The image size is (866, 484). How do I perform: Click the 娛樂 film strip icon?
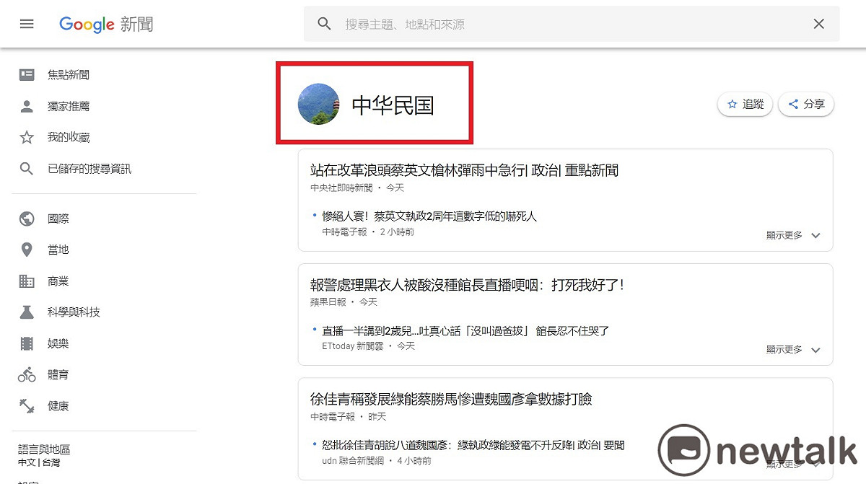[x=27, y=343]
